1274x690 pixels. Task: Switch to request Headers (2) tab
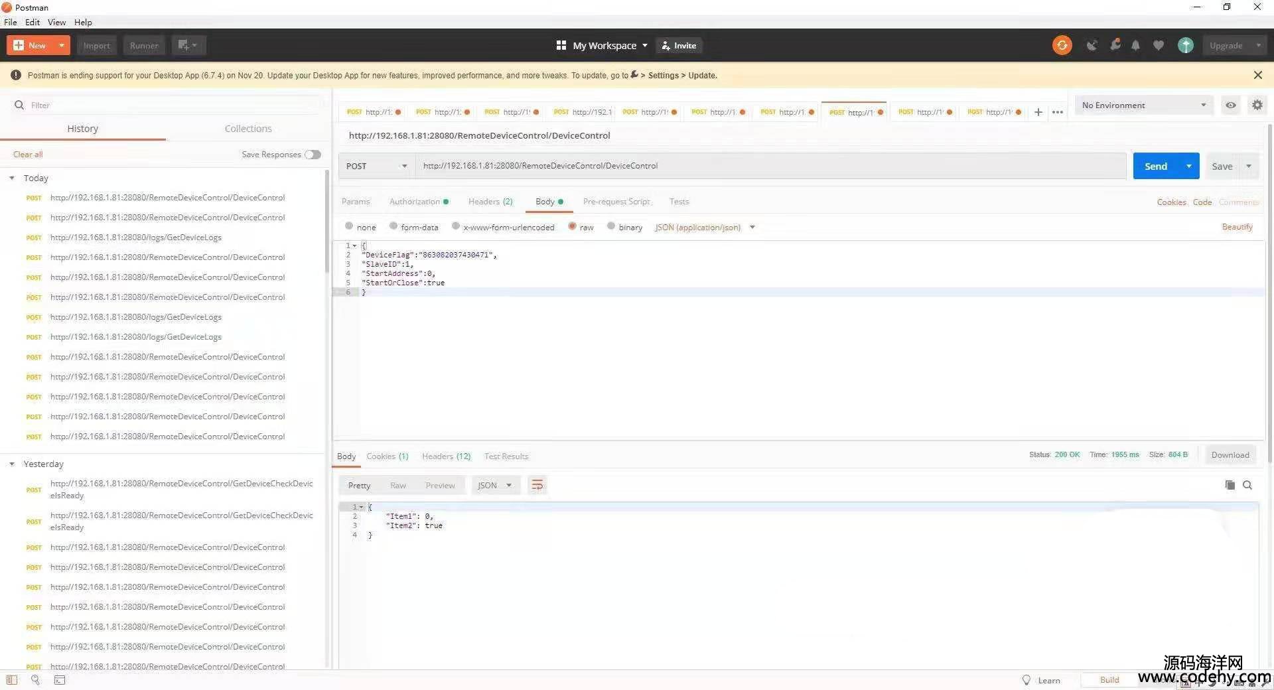click(490, 201)
